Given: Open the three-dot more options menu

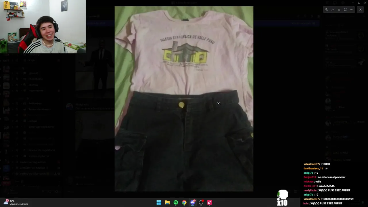Looking at the screenshot, I should point(351,9).
